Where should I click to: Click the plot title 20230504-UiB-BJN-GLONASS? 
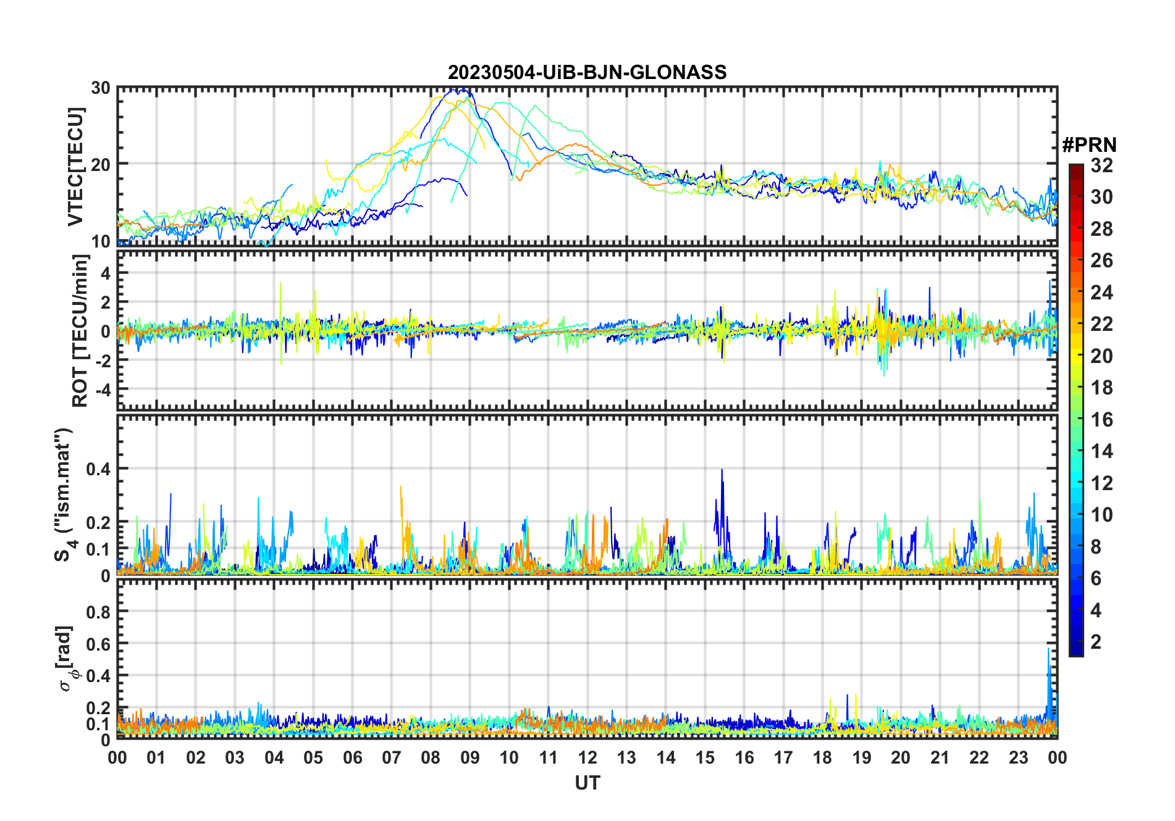(587, 72)
